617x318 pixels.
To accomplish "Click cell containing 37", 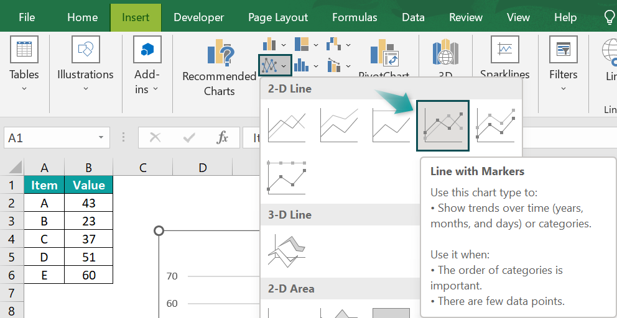I will click(88, 239).
